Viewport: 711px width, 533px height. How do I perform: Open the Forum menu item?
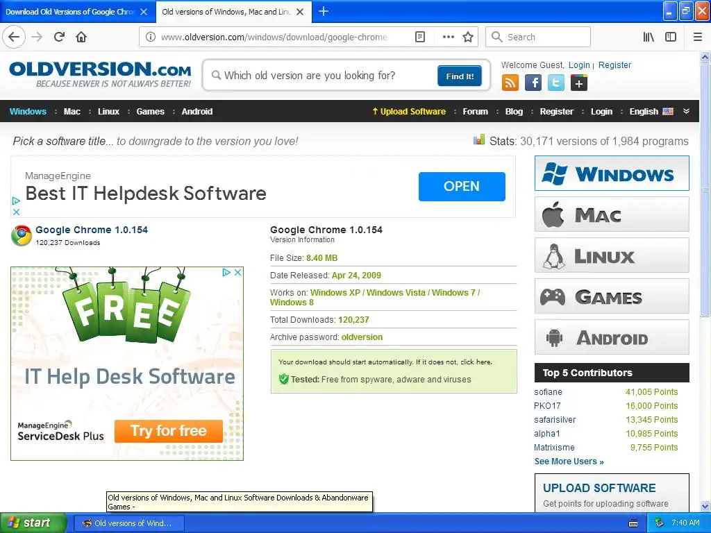(475, 112)
